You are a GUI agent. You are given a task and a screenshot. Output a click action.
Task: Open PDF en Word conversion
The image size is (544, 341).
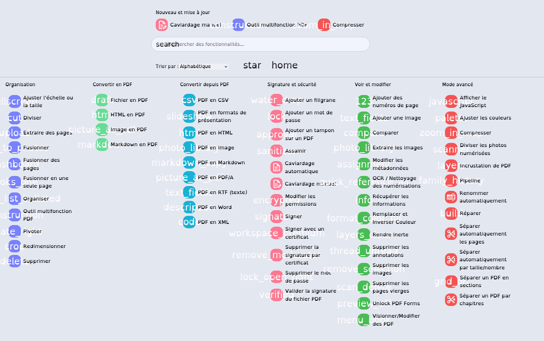tap(214, 207)
